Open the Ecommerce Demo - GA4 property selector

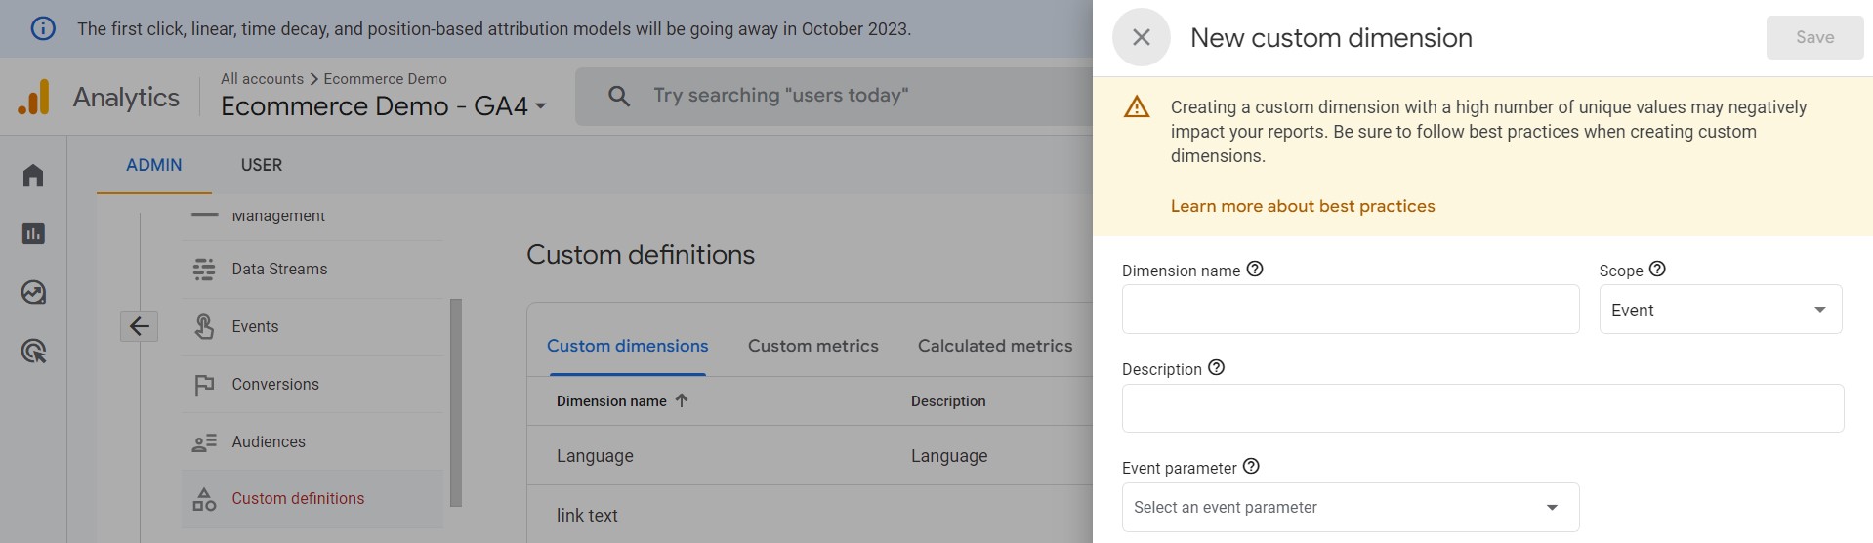383,105
